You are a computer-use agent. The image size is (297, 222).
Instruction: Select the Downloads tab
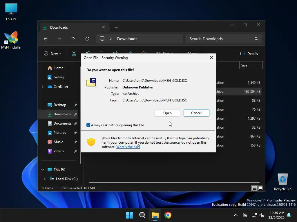[75, 27]
